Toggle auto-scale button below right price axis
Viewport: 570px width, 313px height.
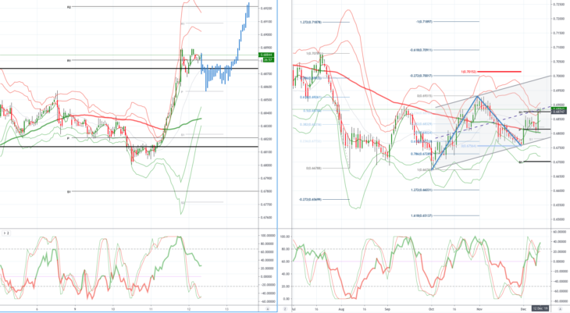(560, 308)
